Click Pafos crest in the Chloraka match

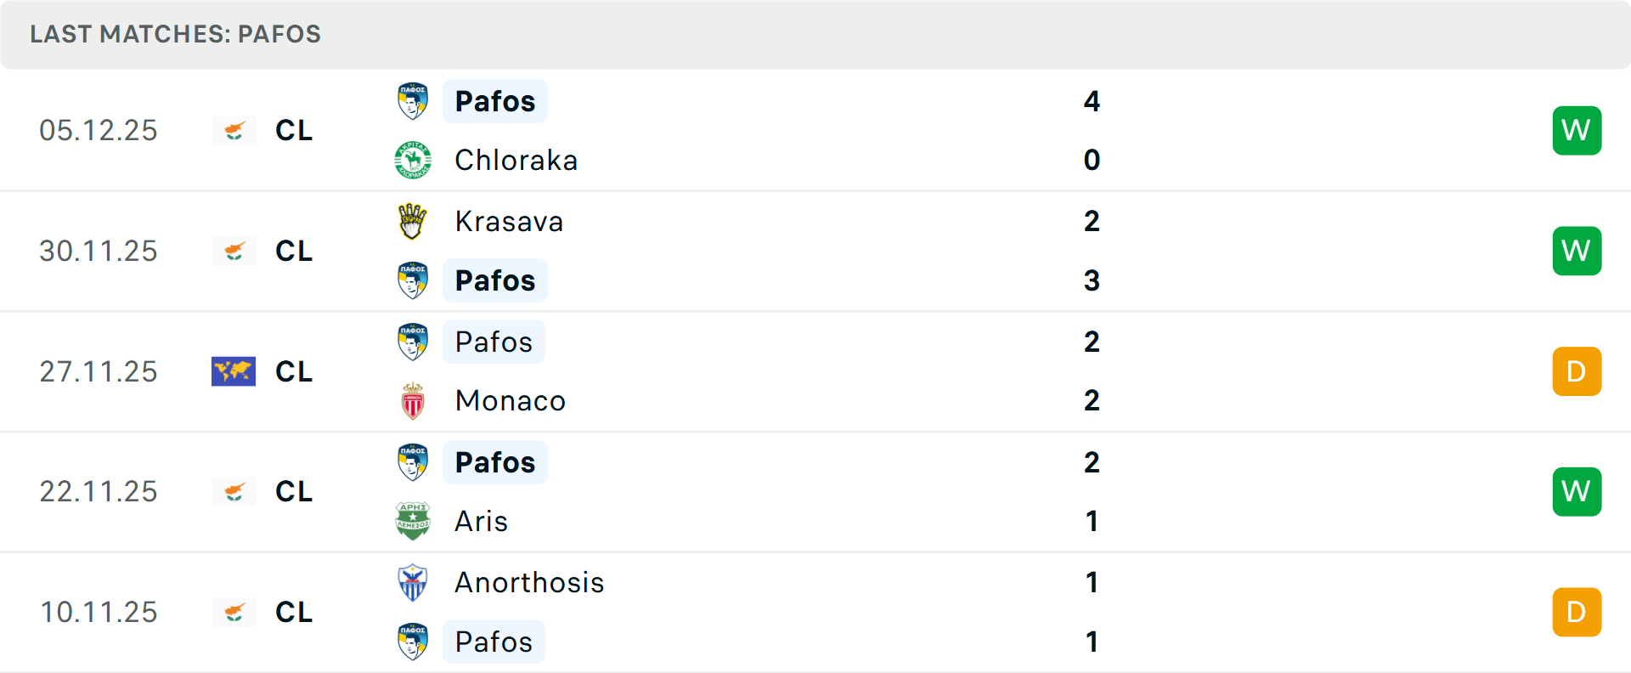click(x=413, y=101)
